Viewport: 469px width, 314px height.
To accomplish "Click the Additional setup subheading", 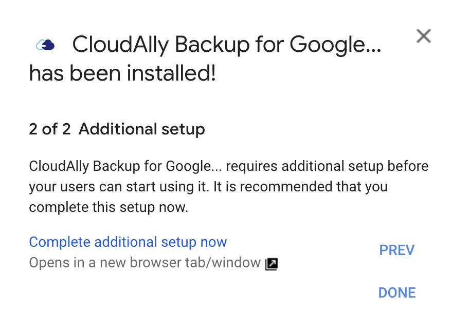I will pyautogui.click(x=141, y=129).
